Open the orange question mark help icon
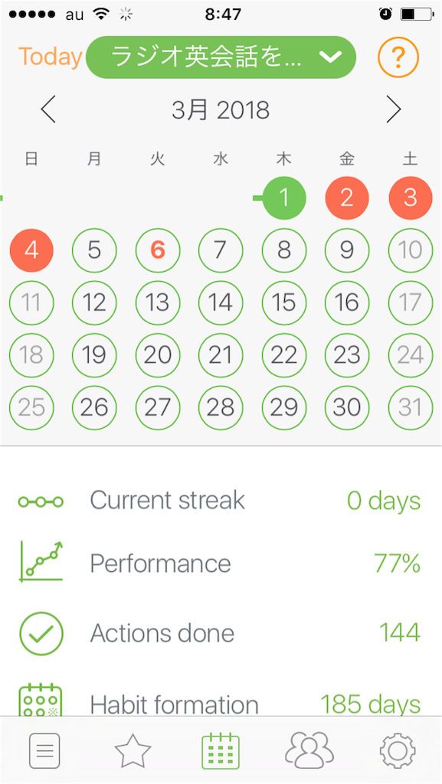442x784 pixels. coord(398,57)
